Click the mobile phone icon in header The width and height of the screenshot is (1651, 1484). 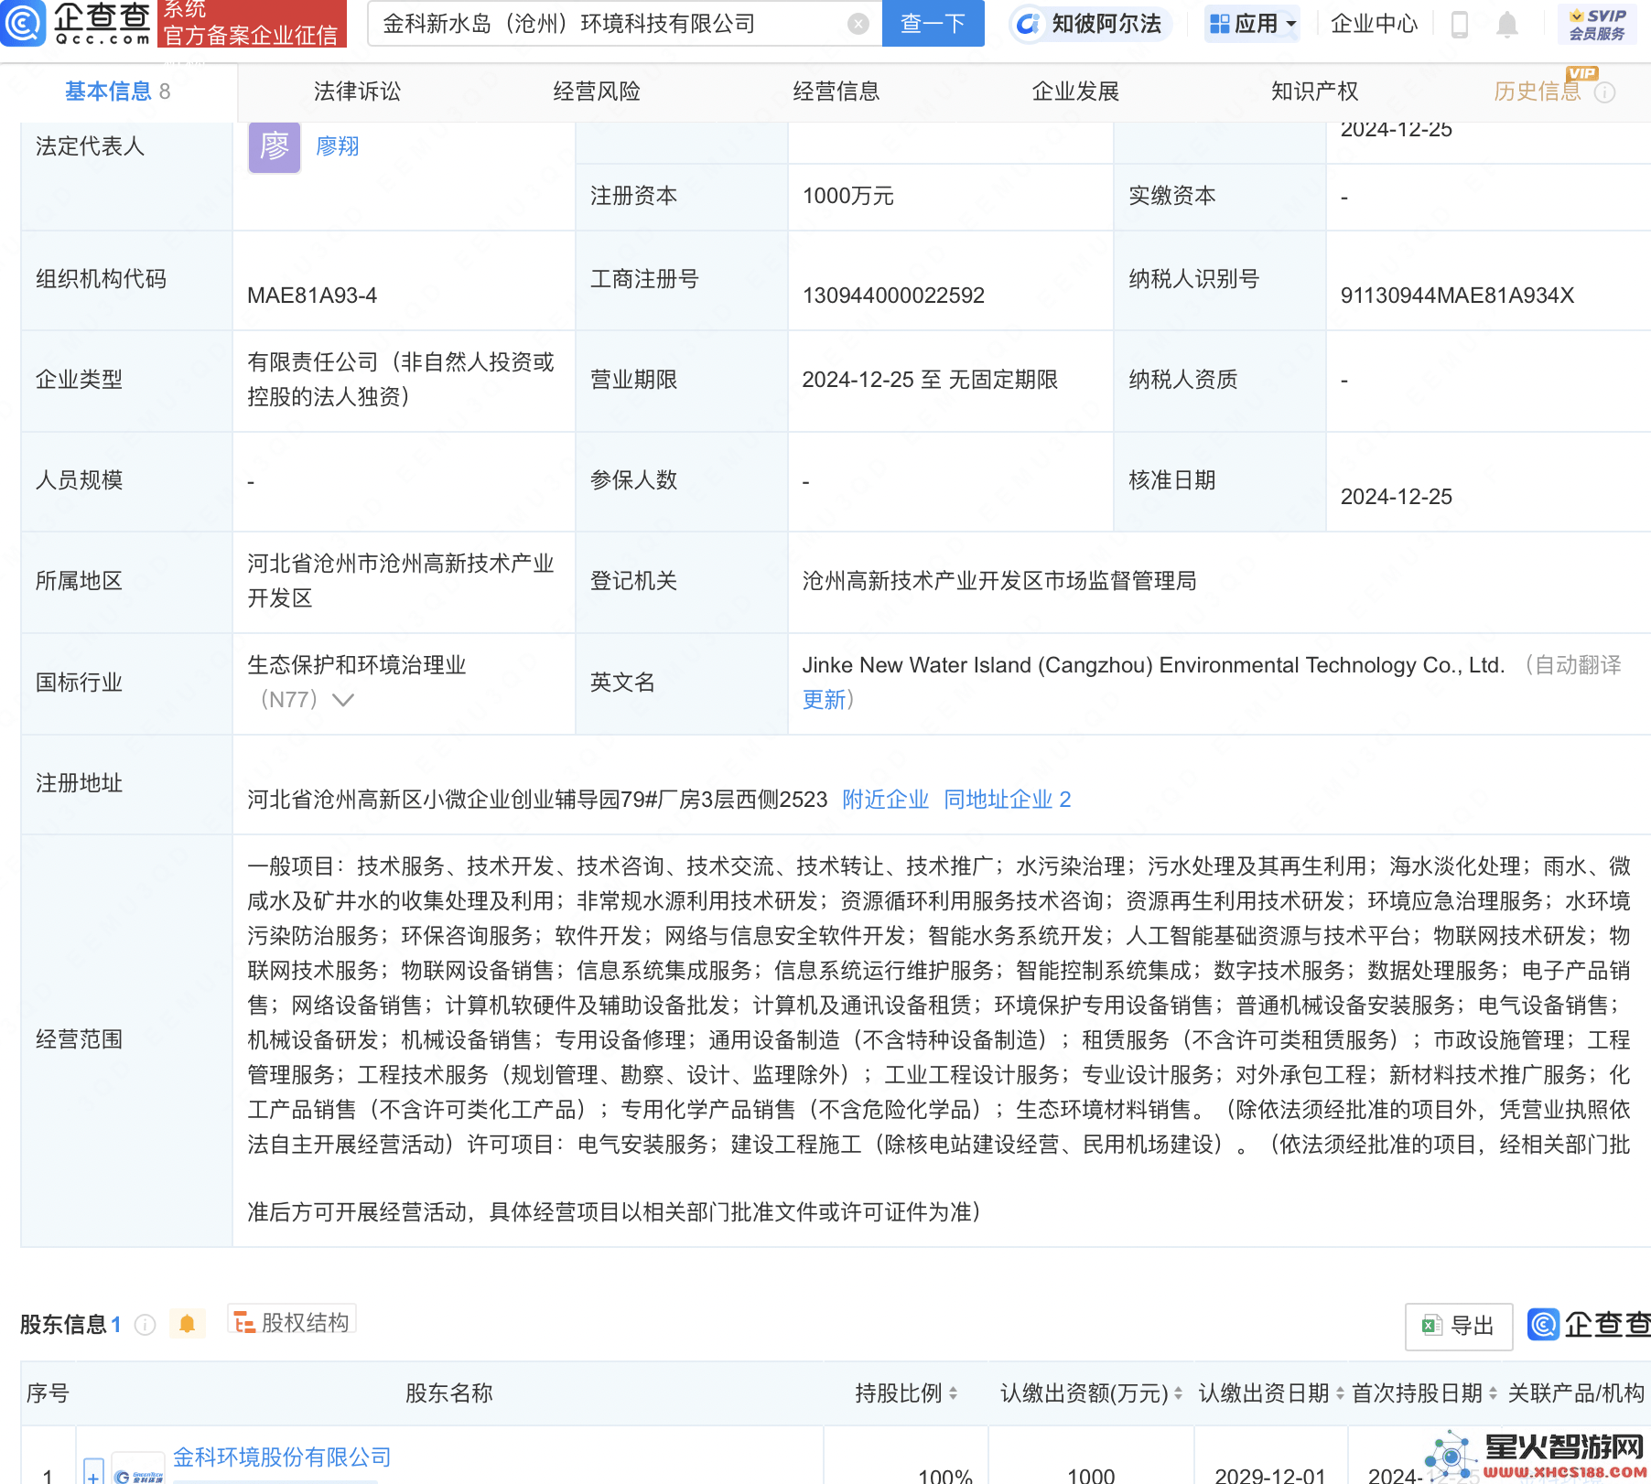click(1460, 25)
